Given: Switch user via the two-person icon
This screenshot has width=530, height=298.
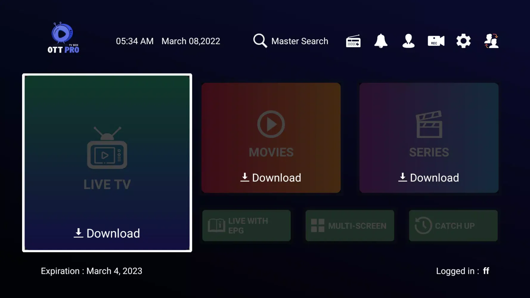Looking at the screenshot, I should [491, 41].
